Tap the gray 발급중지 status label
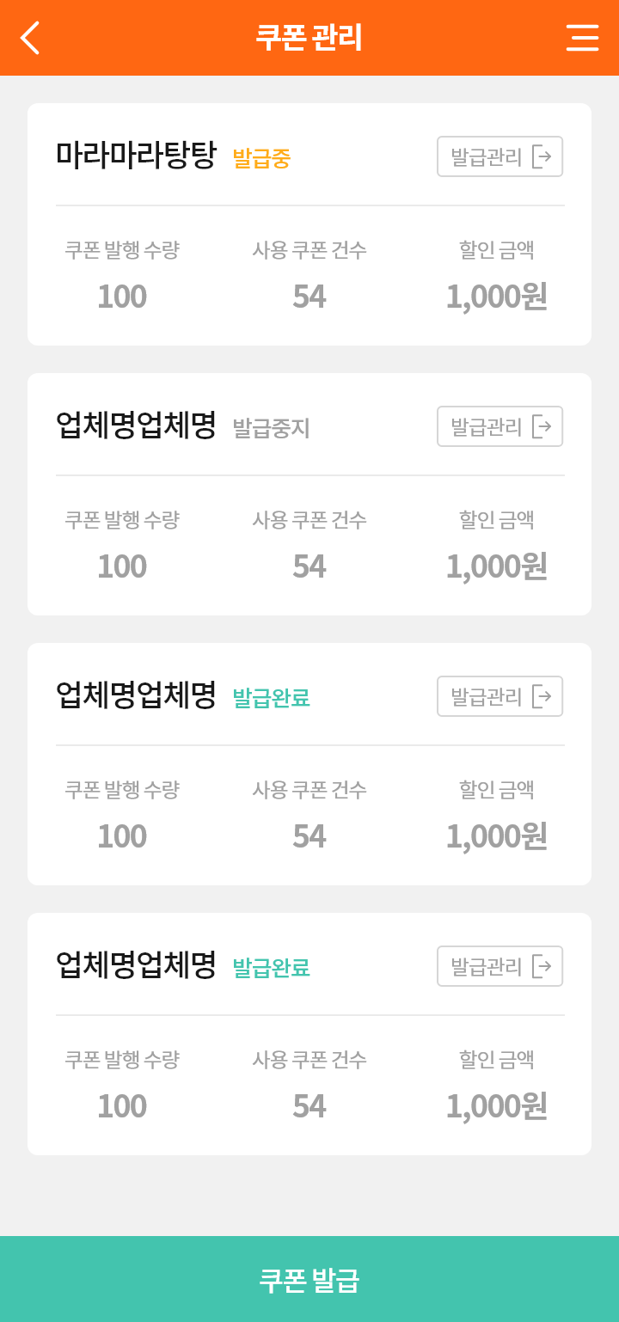The width and height of the screenshot is (619, 1322). pyautogui.click(x=271, y=428)
